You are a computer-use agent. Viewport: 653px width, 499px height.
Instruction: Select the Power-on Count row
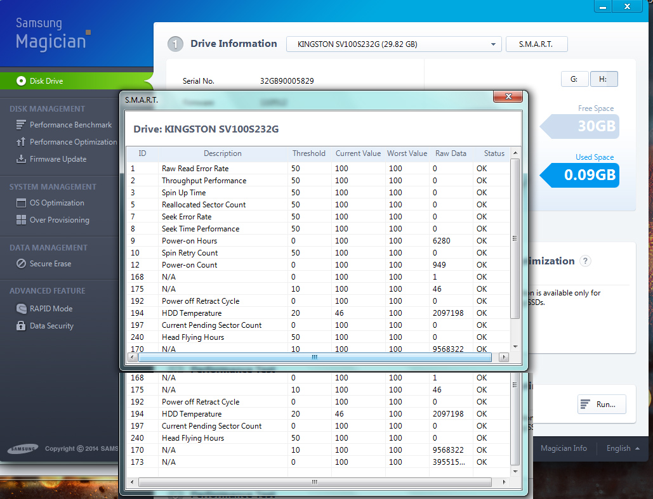(x=318, y=265)
